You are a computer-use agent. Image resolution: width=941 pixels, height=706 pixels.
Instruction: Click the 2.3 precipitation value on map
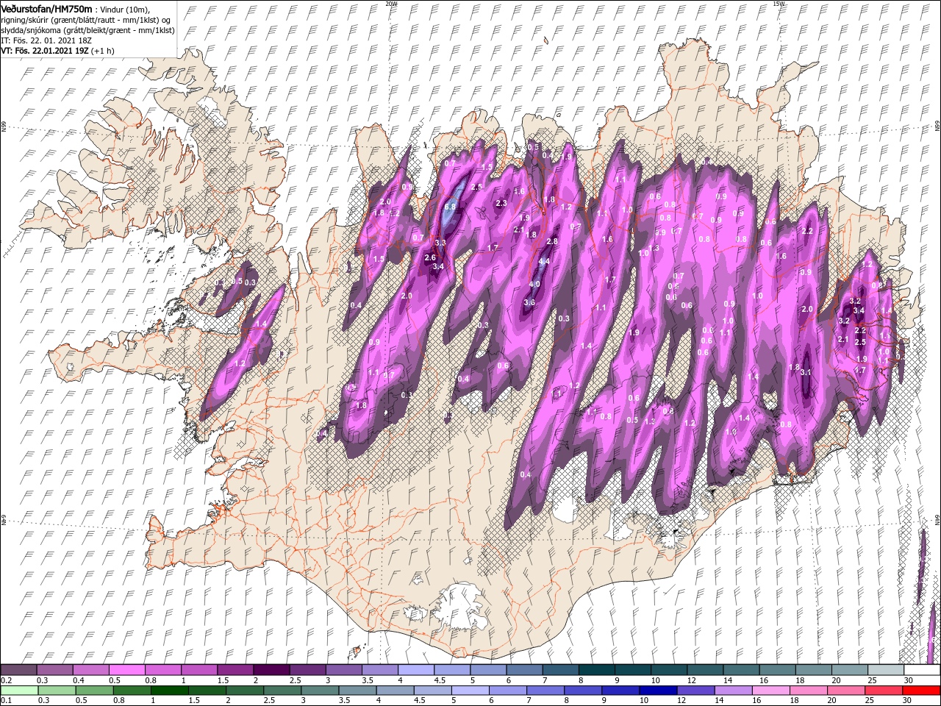[x=502, y=203]
